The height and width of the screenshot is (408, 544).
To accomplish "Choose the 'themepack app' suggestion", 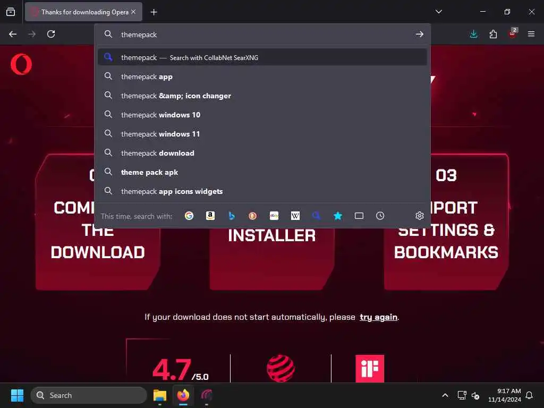I will [x=262, y=76].
